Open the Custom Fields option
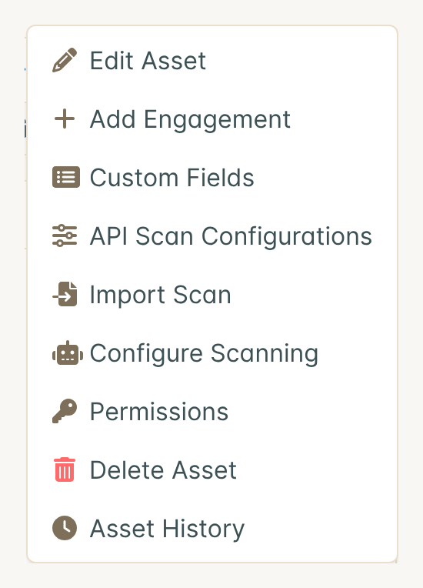The height and width of the screenshot is (588, 423). coord(212,177)
